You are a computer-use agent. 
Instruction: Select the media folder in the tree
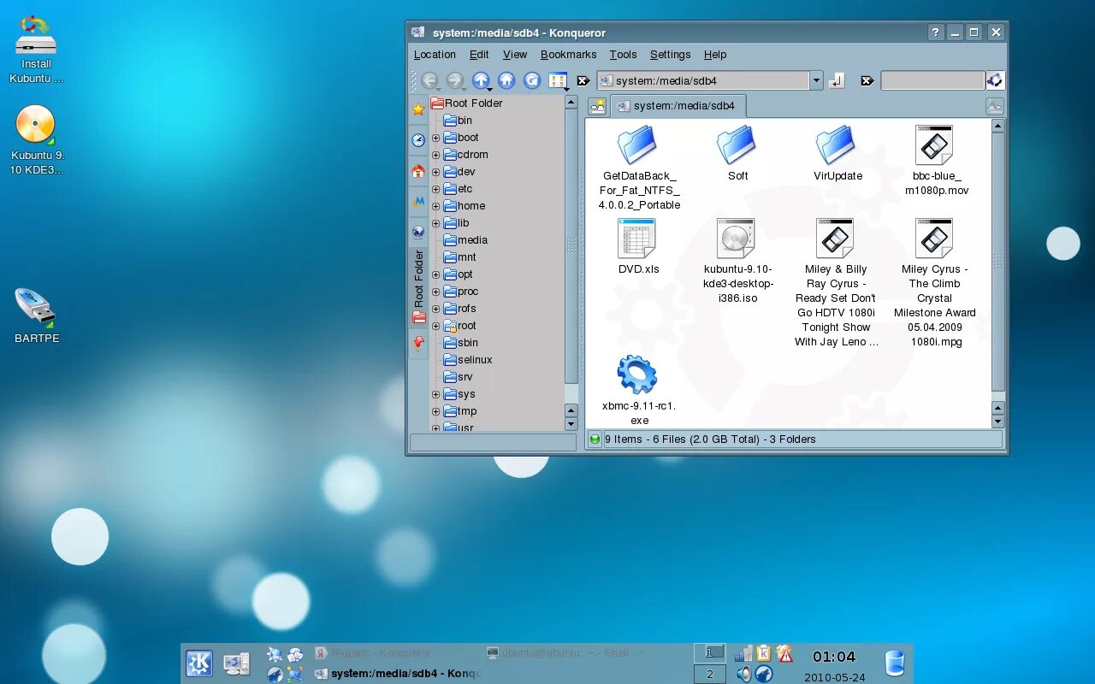point(465,240)
